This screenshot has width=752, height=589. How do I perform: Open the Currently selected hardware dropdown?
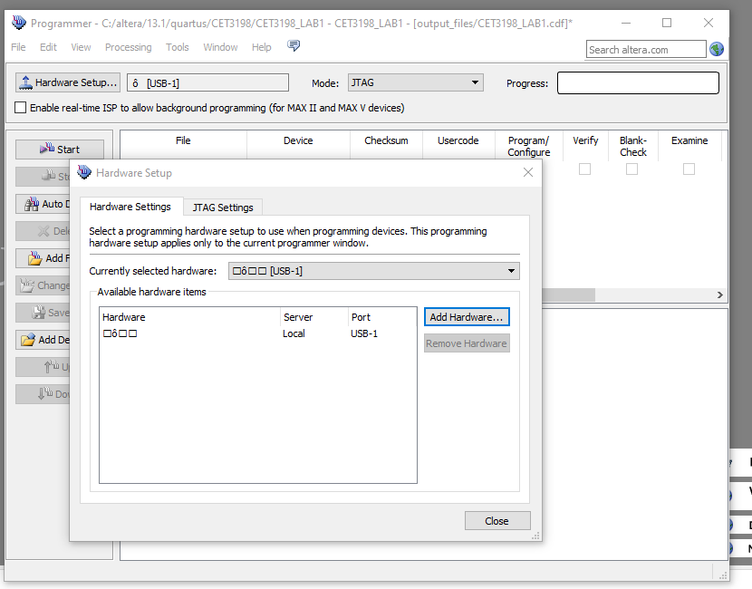[x=373, y=271]
